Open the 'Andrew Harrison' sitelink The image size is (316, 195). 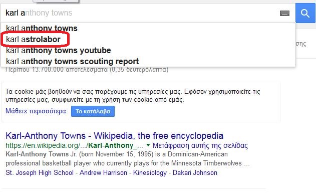pyautogui.click(x=103, y=173)
